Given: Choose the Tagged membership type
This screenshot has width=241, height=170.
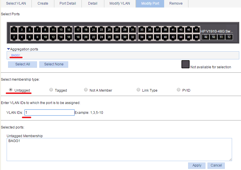Looking at the screenshot, I should point(51,90).
